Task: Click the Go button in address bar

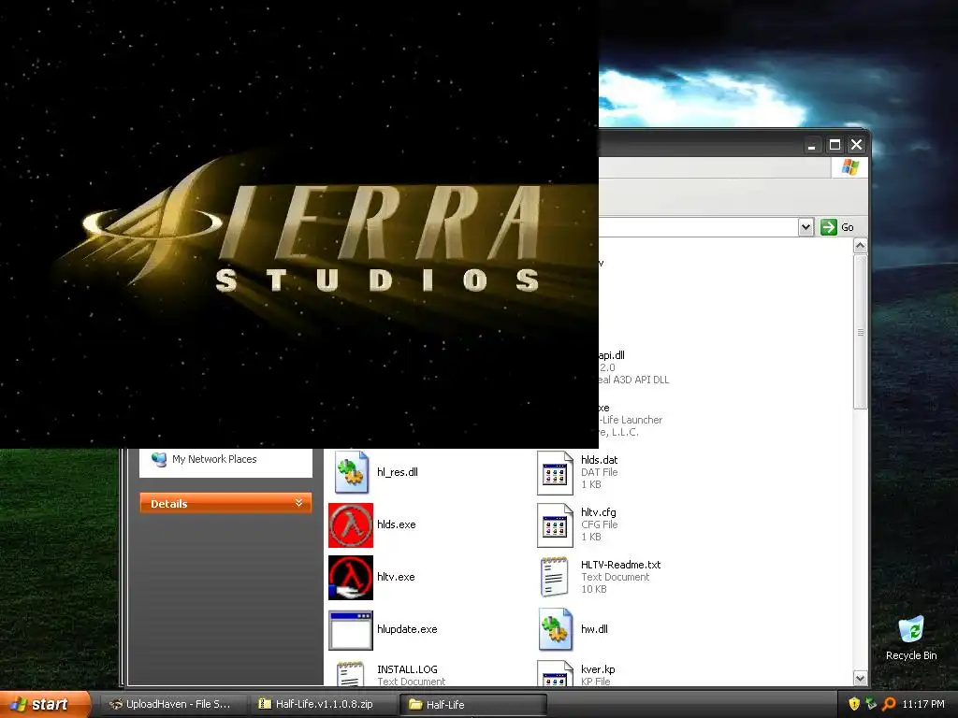Action: (837, 227)
